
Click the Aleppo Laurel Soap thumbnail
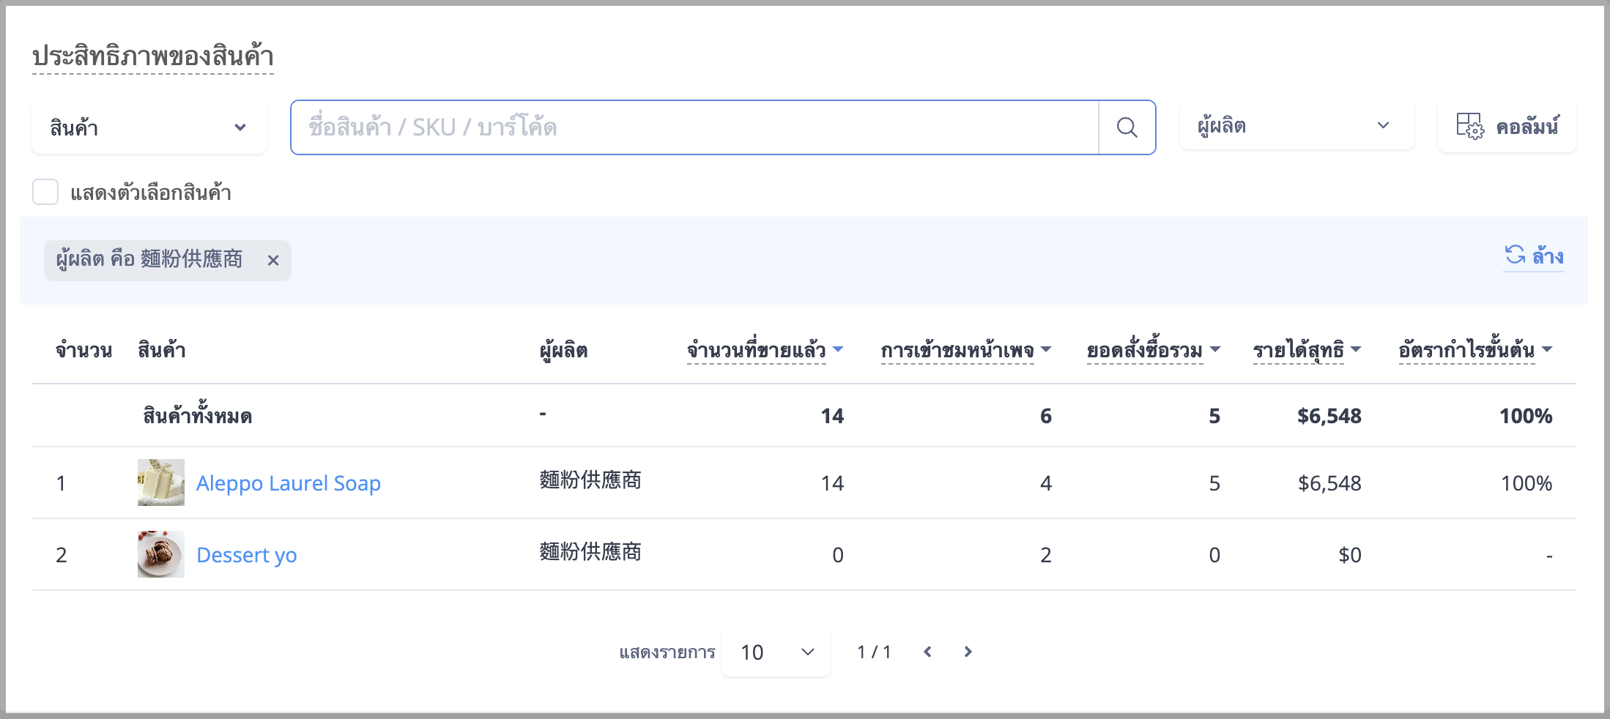[x=161, y=483]
